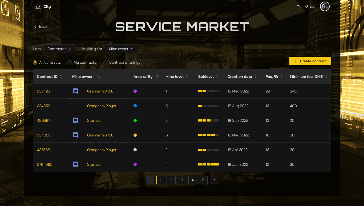Open the Contractor role dropdown

[x=59, y=49]
